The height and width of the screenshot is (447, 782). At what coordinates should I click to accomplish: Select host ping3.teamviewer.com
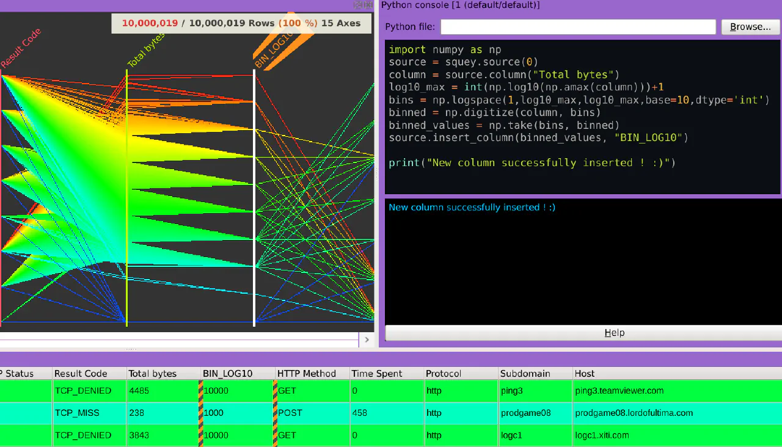(x=677, y=391)
